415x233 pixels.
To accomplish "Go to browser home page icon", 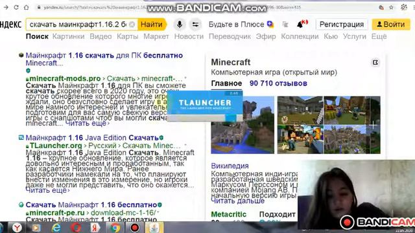I will pos(27,7).
